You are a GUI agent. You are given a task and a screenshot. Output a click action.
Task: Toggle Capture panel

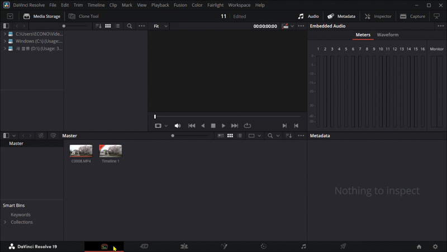pyautogui.click(x=412, y=16)
